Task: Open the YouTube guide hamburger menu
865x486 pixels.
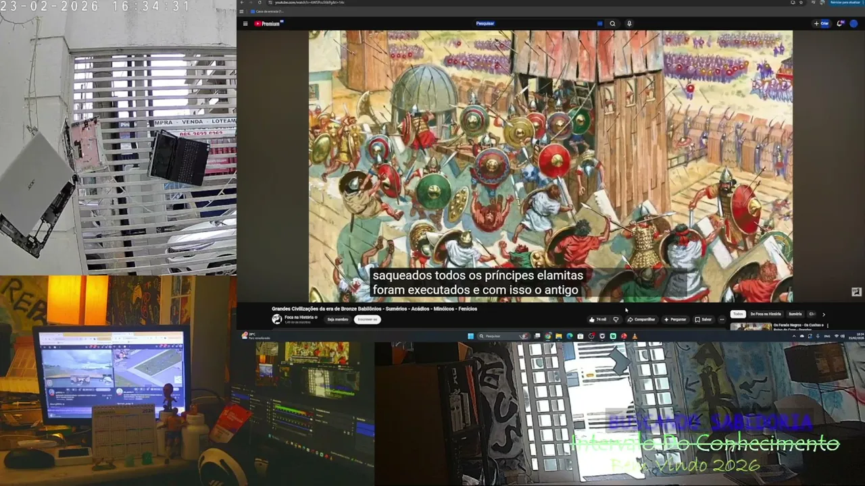Action: [x=245, y=24]
